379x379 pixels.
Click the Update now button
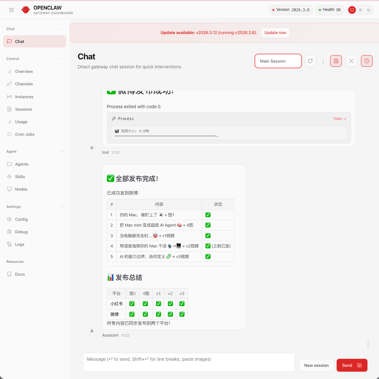click(275, 33)
